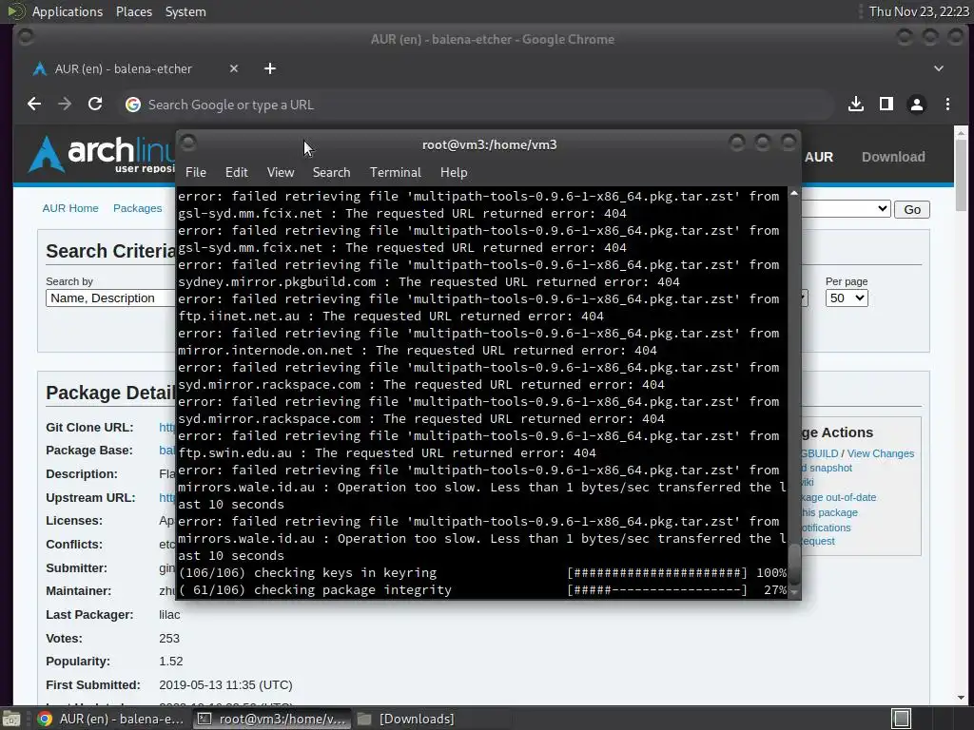Expand Chrome tab search chevron
This screenshot has width=974, height=730.
point(939,68)
